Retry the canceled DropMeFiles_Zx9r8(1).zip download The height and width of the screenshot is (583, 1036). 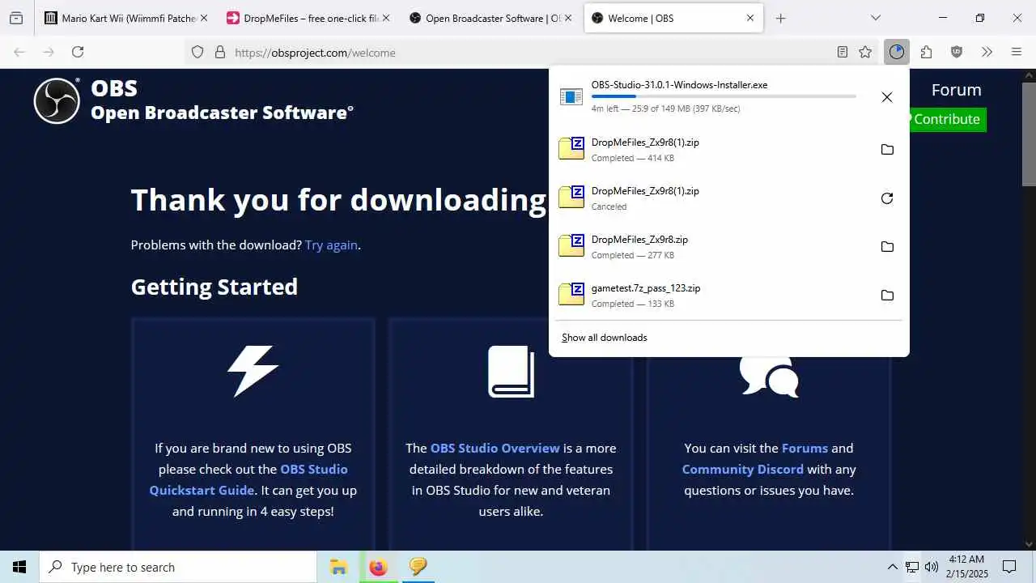[887, 198]
